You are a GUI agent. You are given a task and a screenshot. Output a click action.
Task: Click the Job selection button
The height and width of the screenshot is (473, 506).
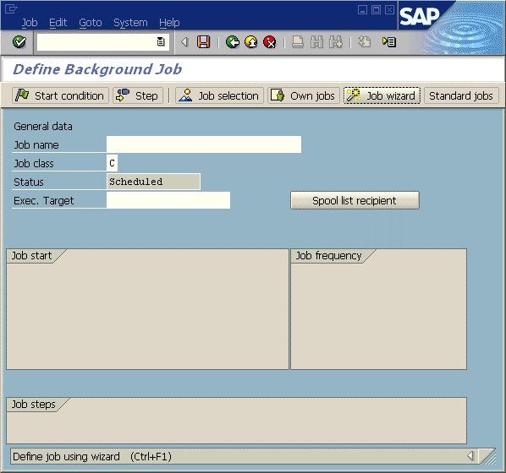pyautogui.click(x=219, y=95)
